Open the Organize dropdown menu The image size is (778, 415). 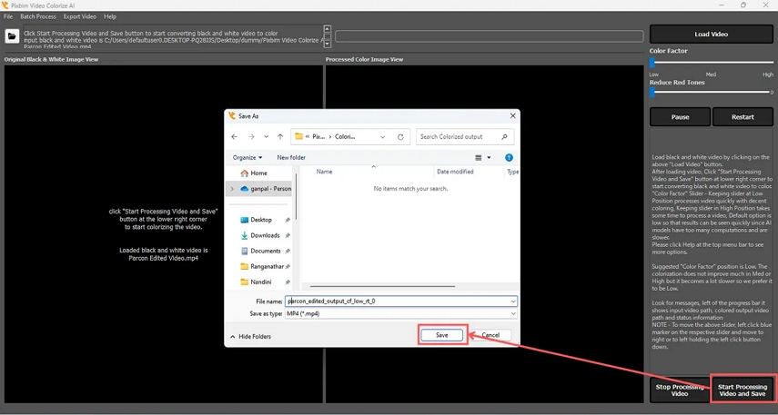point(247,157)
